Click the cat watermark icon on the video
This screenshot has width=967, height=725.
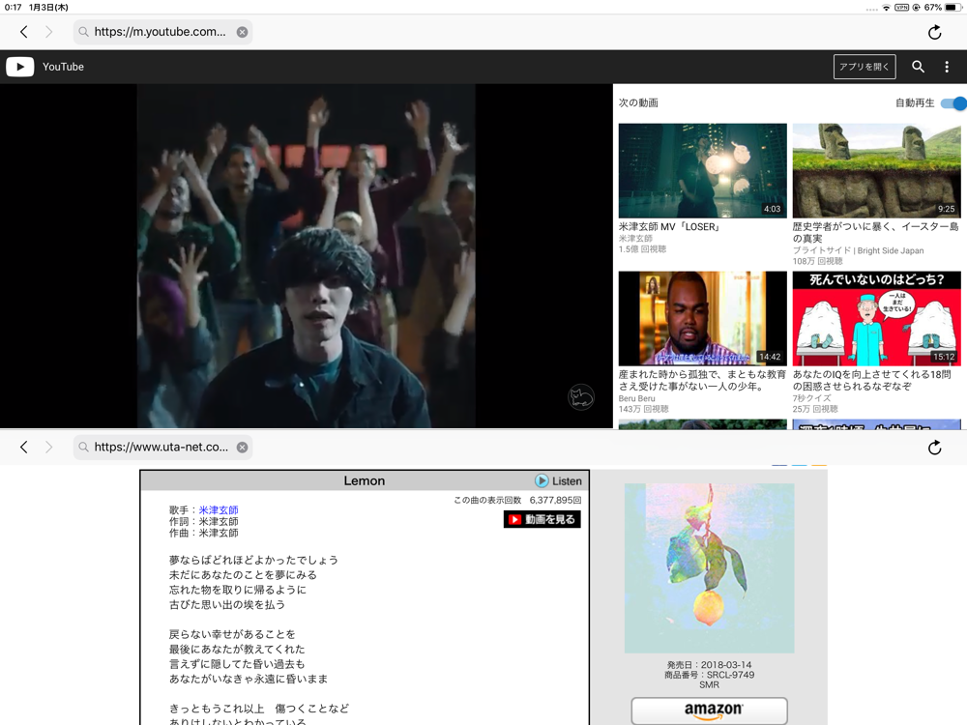[x=580, y=396]
